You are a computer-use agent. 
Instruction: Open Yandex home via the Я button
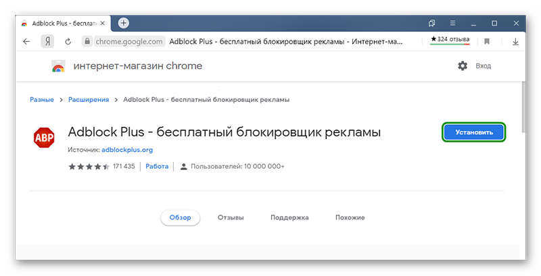point(47,42)
